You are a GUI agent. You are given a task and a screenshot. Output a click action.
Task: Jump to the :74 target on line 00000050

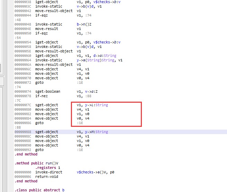(x=88, y=33)
